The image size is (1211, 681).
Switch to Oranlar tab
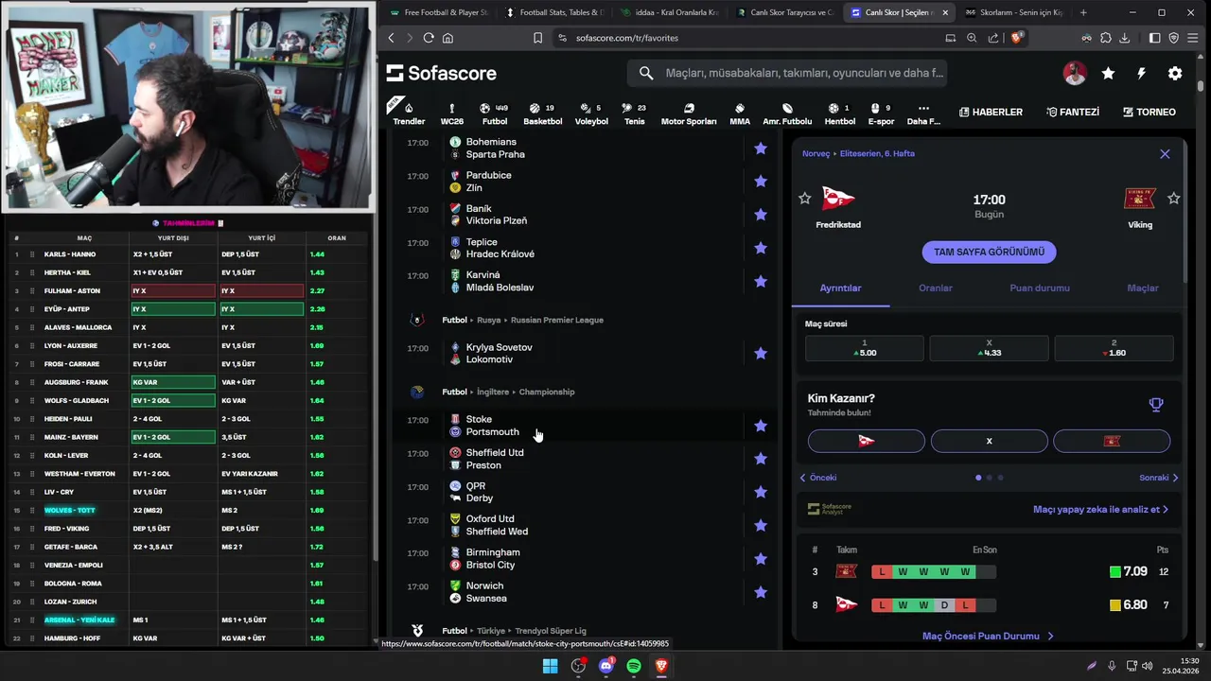tap(936, 288)
